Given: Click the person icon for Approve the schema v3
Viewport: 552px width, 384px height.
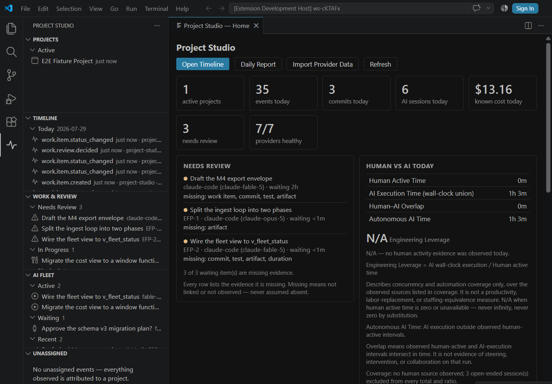Looking at the screenshot, I should [35, 328].
